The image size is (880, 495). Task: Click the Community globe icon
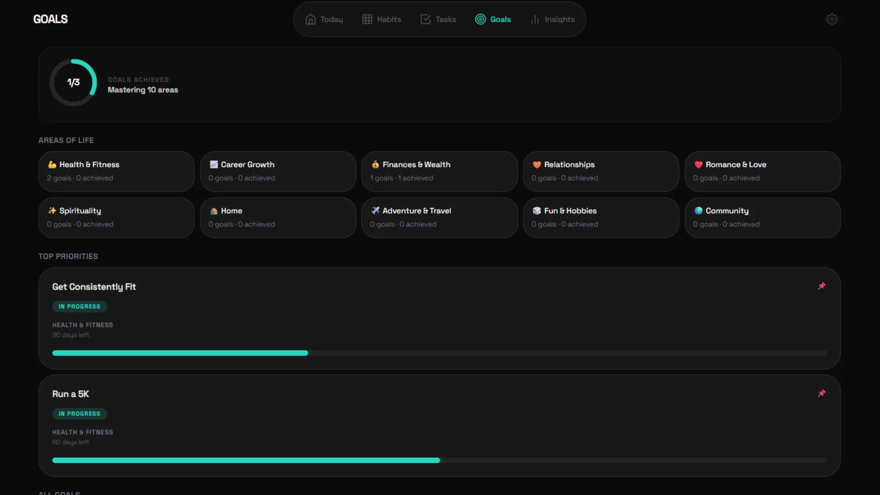pos(698,211)
